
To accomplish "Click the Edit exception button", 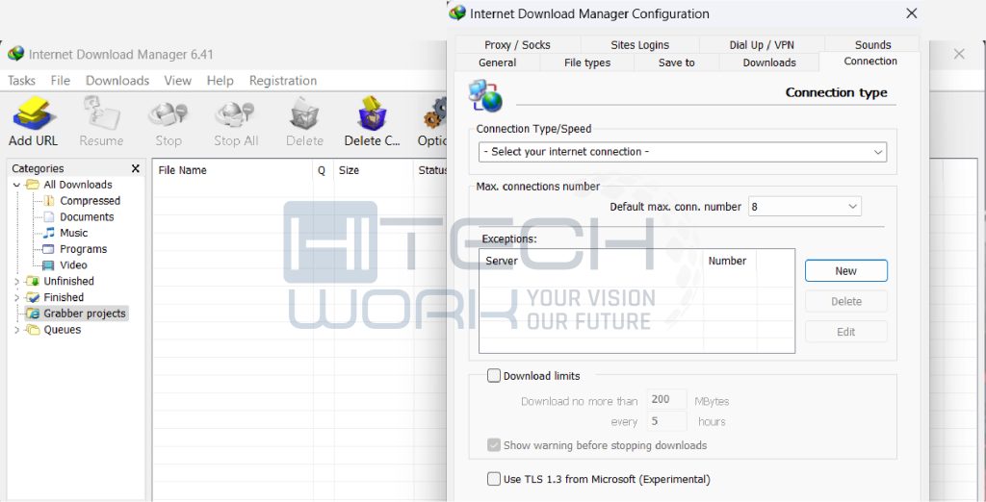I will tap(845, 332).
